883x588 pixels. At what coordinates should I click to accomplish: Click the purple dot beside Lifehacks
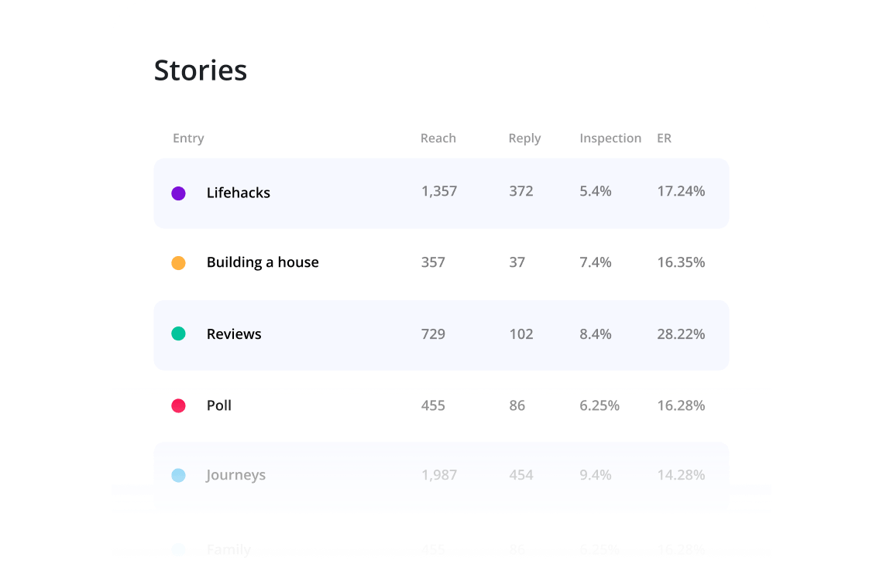pos(178,193)
